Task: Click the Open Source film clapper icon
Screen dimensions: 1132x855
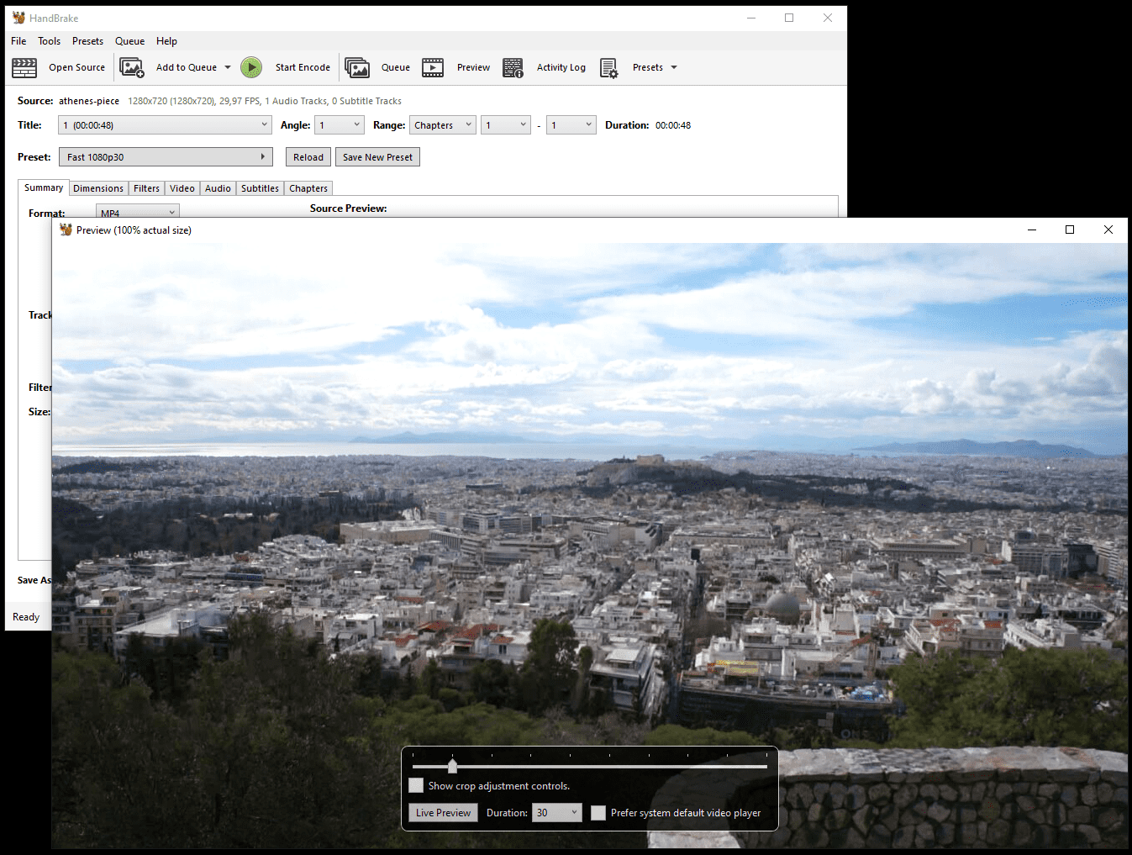Action: coord(24,68)
